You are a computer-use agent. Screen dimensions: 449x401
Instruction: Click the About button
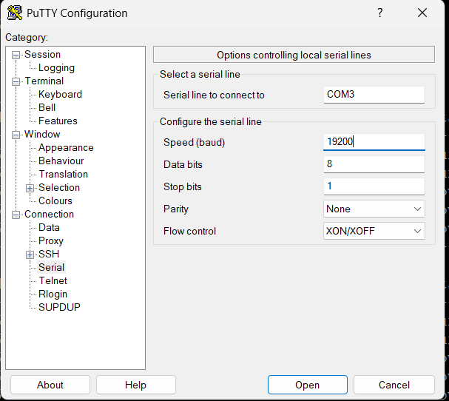50,385
